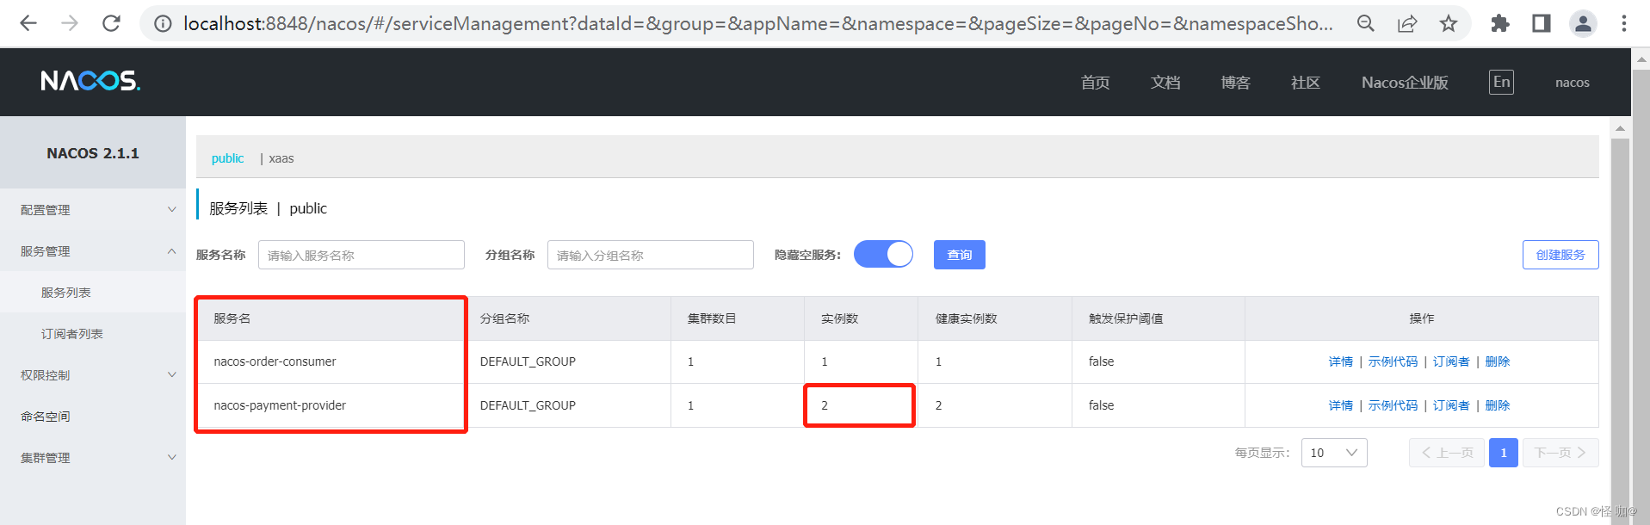
Task: Open the Chrome profile avatar icon
Action: (1583, 23)
